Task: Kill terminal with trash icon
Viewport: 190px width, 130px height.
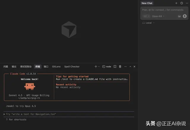Action: click(120, 67)
